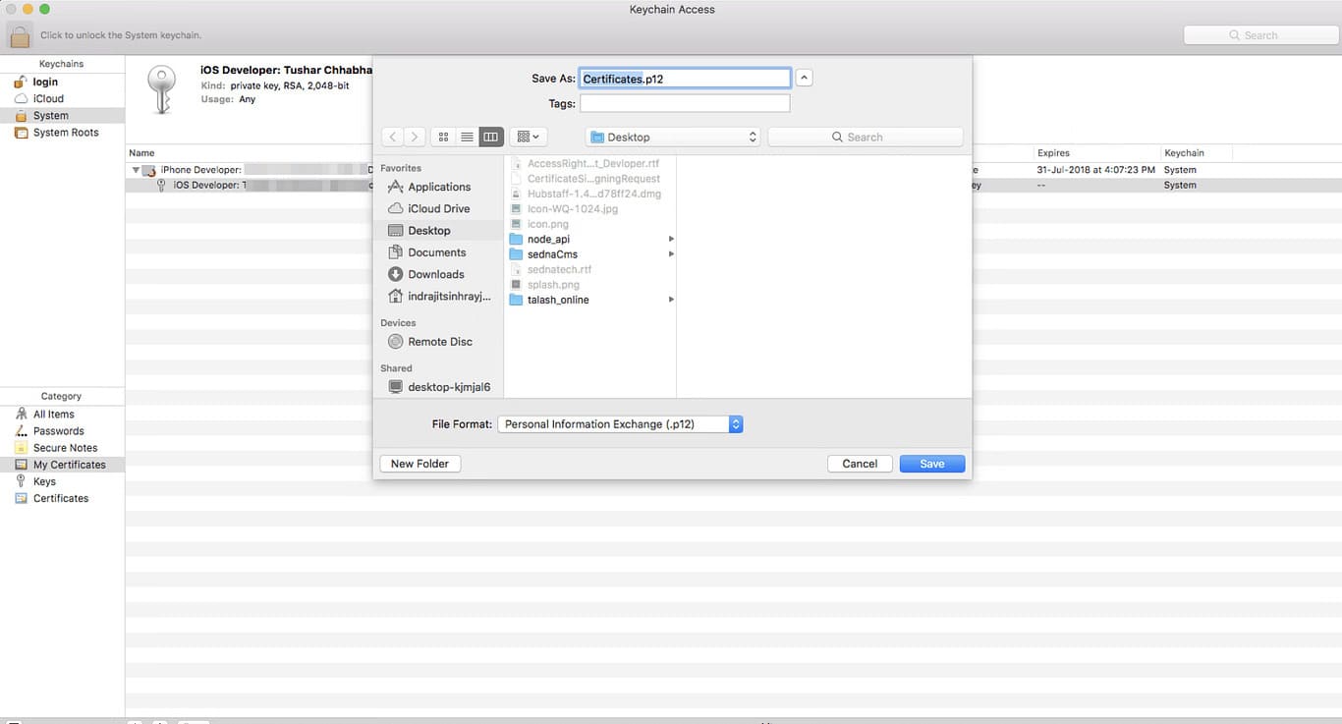Image resolution: width=1342 pixels, height=724 pixels.
Task: Open the File Format dropdown
Action: click(619, 423)
